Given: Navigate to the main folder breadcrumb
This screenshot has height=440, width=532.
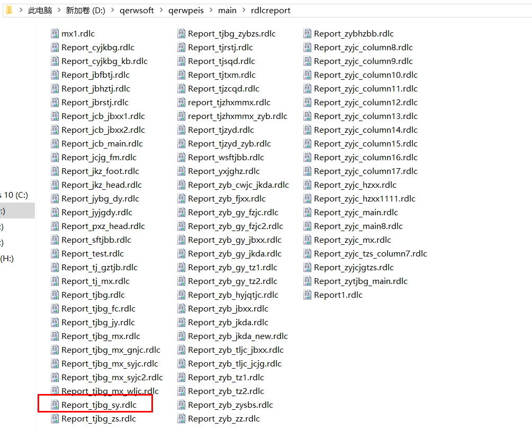Looking at the screenshot, I should click(x=227, y=11).
